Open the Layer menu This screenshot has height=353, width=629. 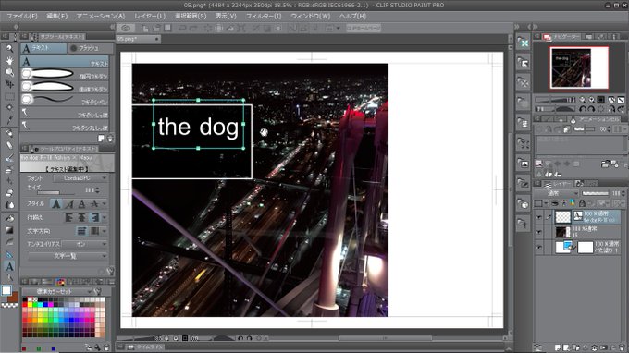[x=150, y=16]
